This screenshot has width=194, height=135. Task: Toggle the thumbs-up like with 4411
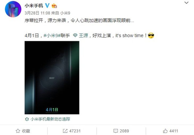coord(170,131)
